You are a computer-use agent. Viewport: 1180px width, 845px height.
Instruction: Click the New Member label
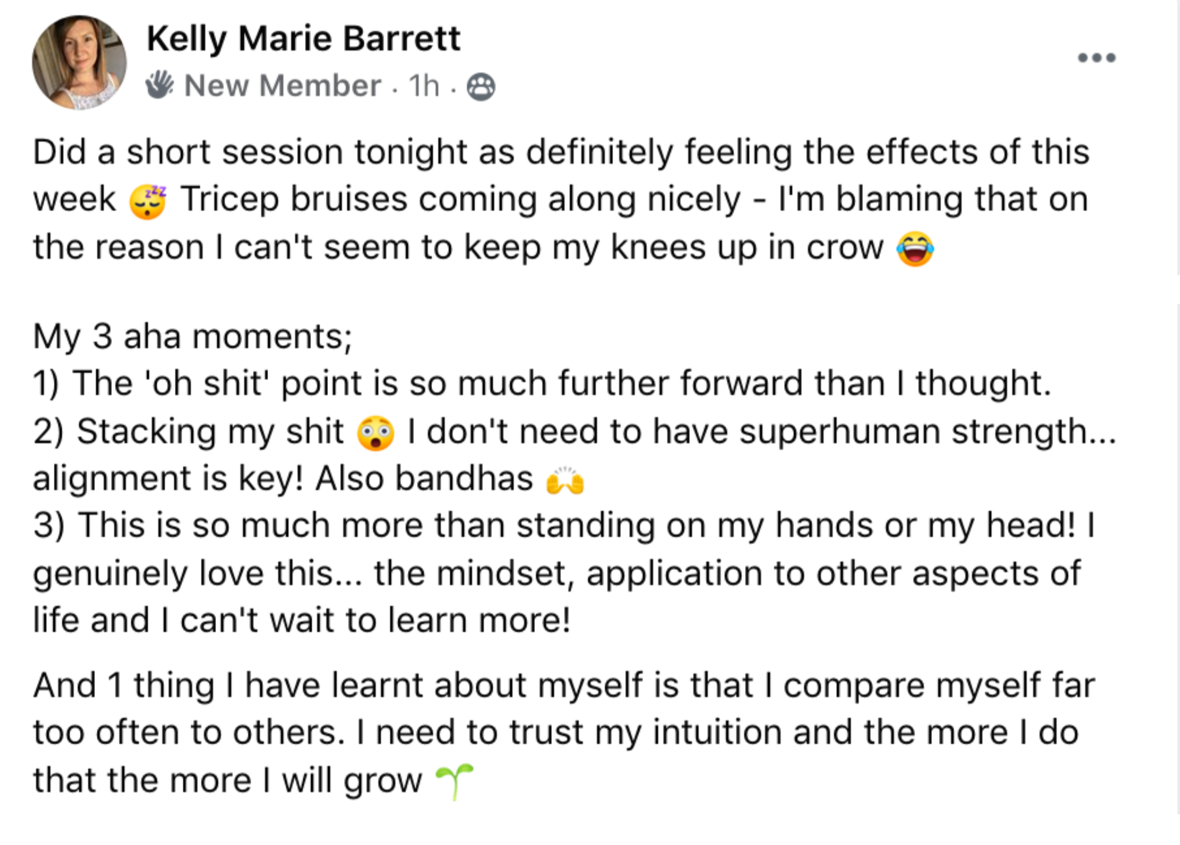point(283,85)
